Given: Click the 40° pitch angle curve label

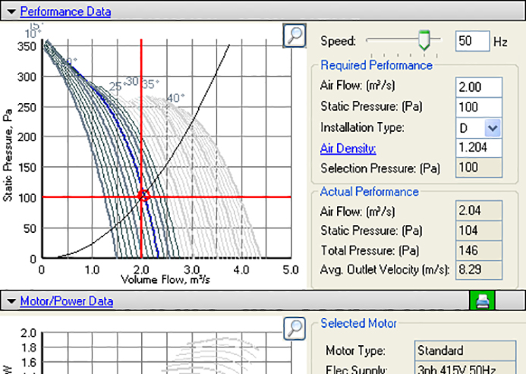Looking at the screenshot, I should coord(175,98).
